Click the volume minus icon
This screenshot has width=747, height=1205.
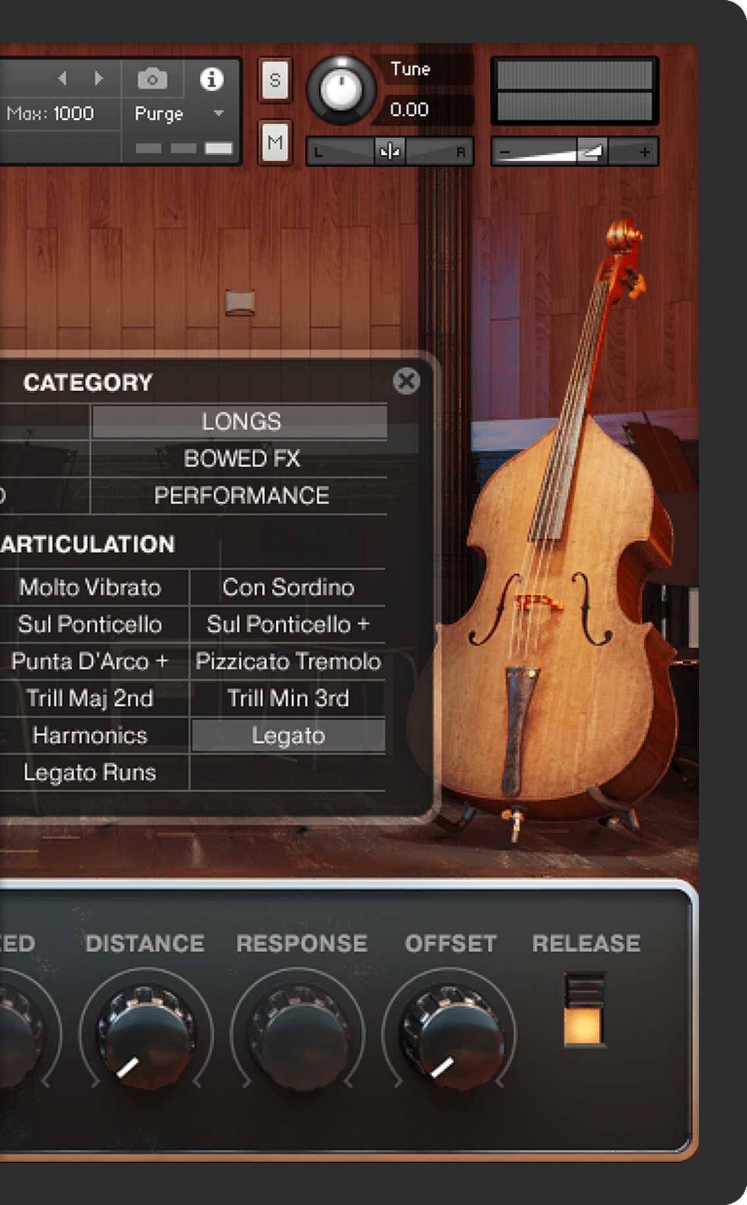click(x=505, y=152)
